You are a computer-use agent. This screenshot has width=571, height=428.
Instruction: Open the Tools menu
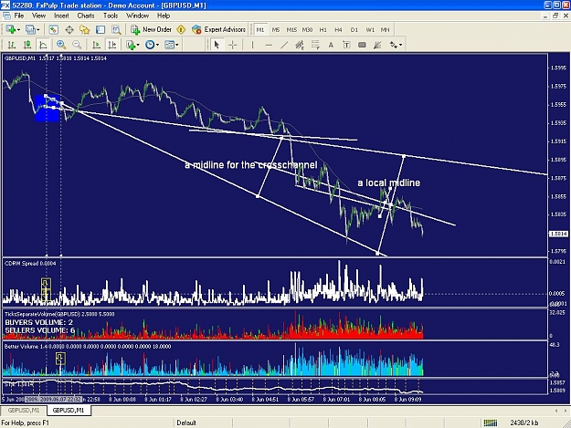point(111,16)
